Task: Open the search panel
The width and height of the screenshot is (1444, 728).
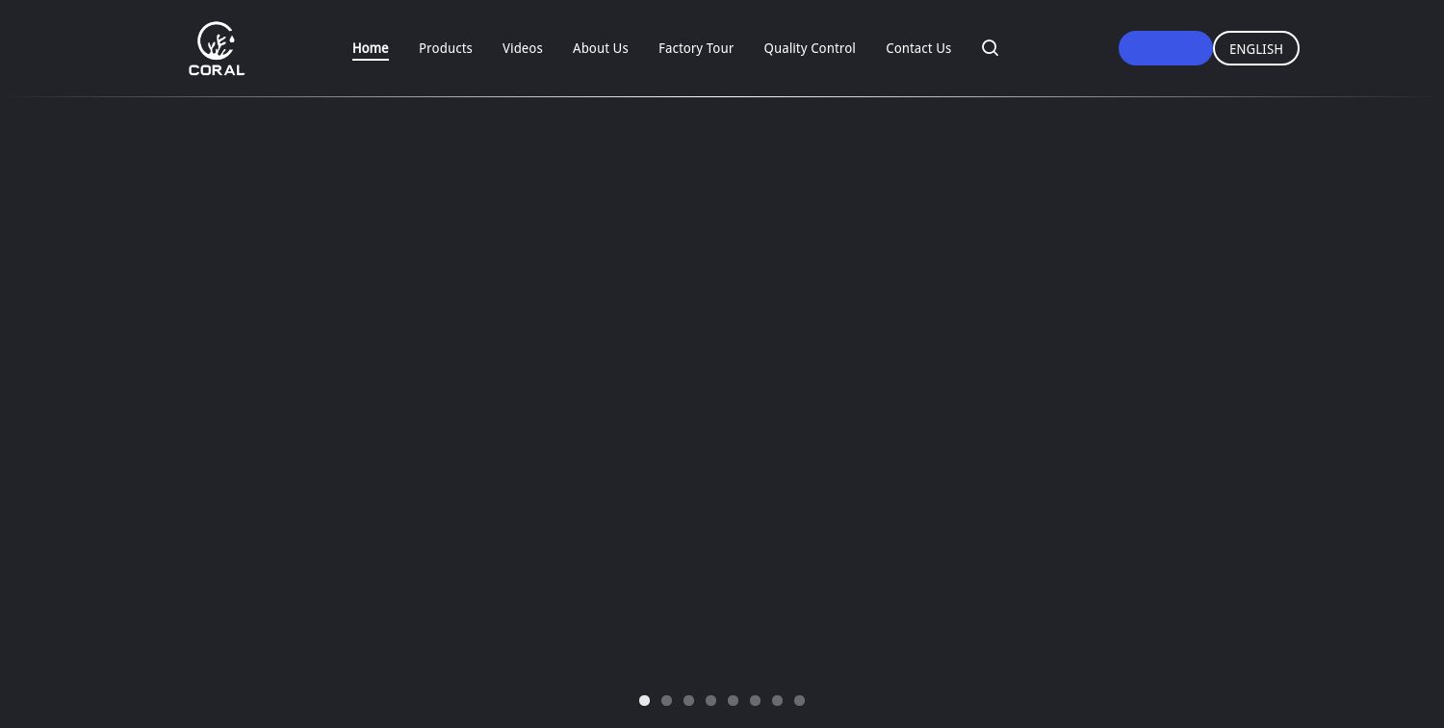Action: [990, 48]
